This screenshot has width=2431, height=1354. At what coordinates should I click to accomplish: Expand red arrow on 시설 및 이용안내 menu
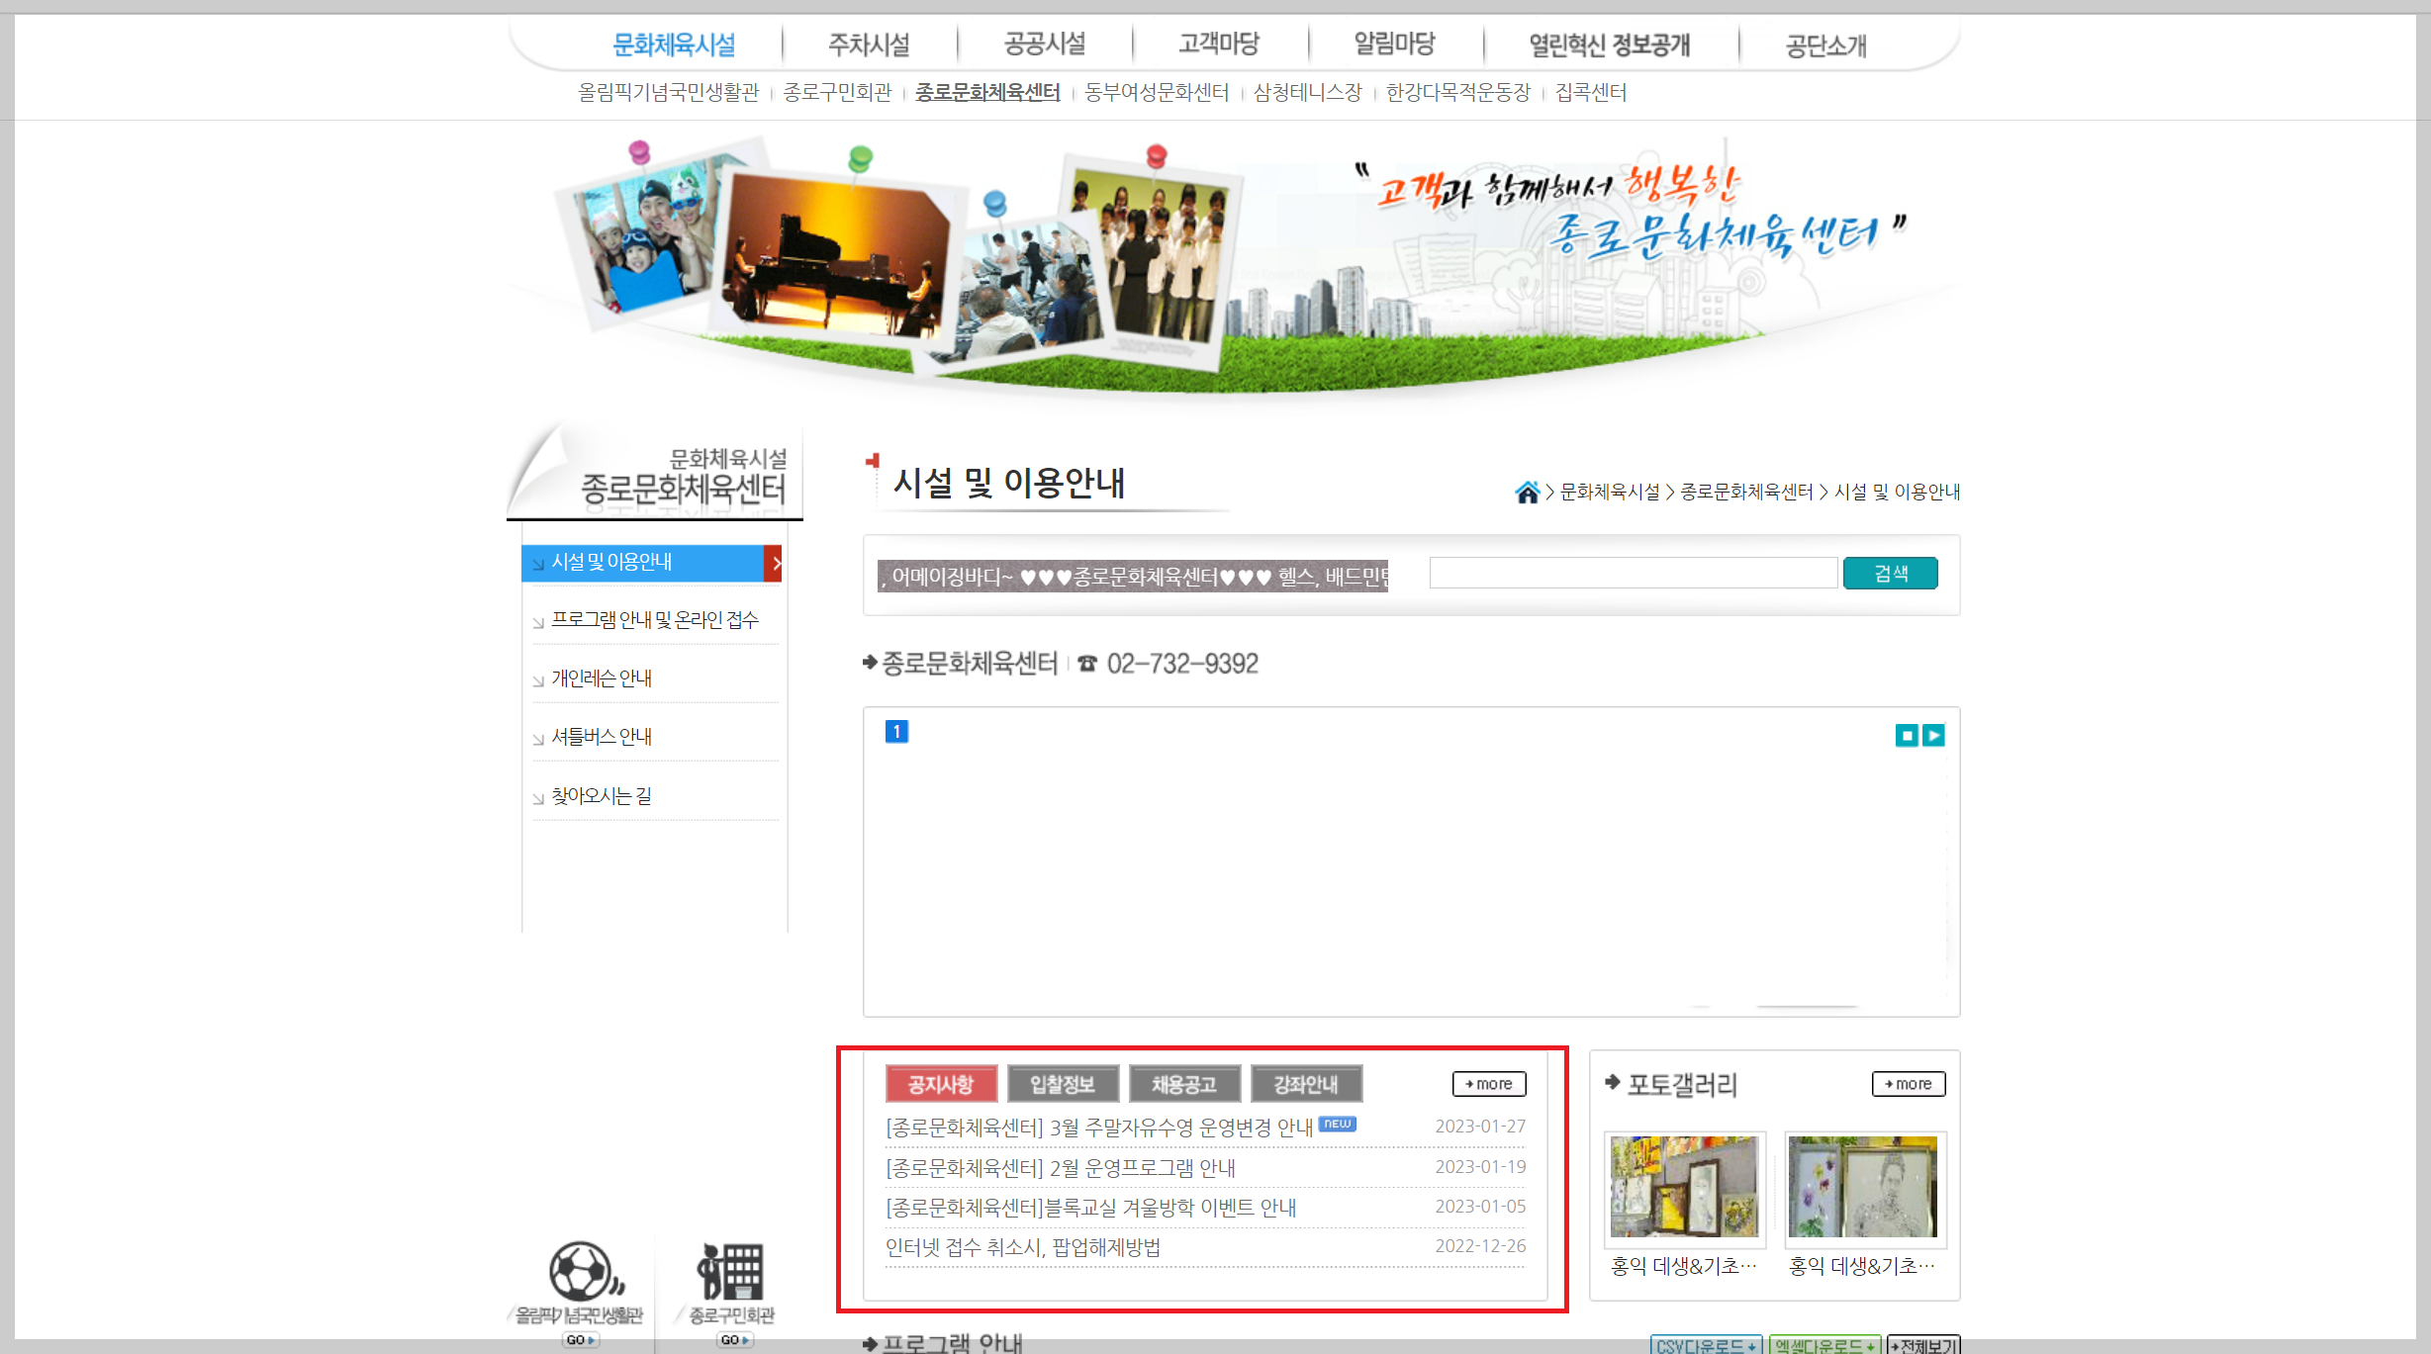[x=775, y=563]
